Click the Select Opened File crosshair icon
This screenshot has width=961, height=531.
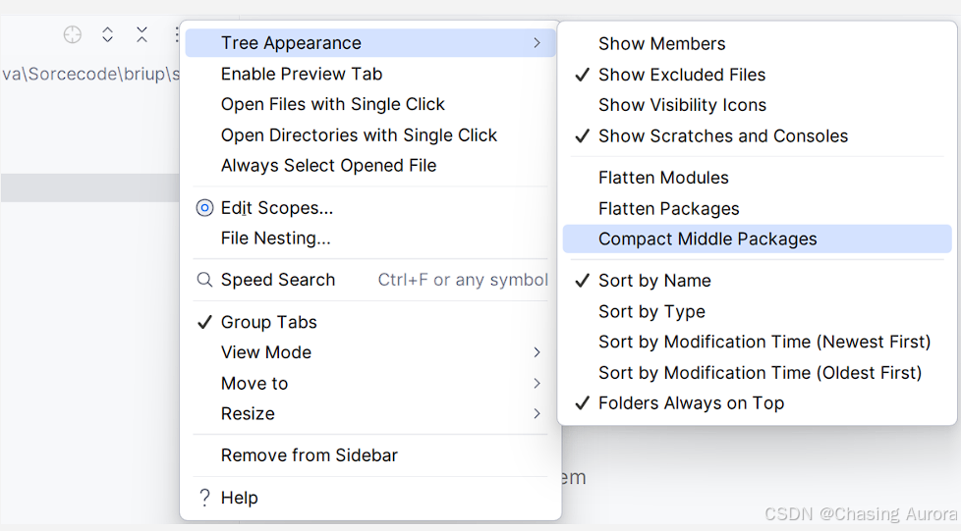click(x=73, y=35)
